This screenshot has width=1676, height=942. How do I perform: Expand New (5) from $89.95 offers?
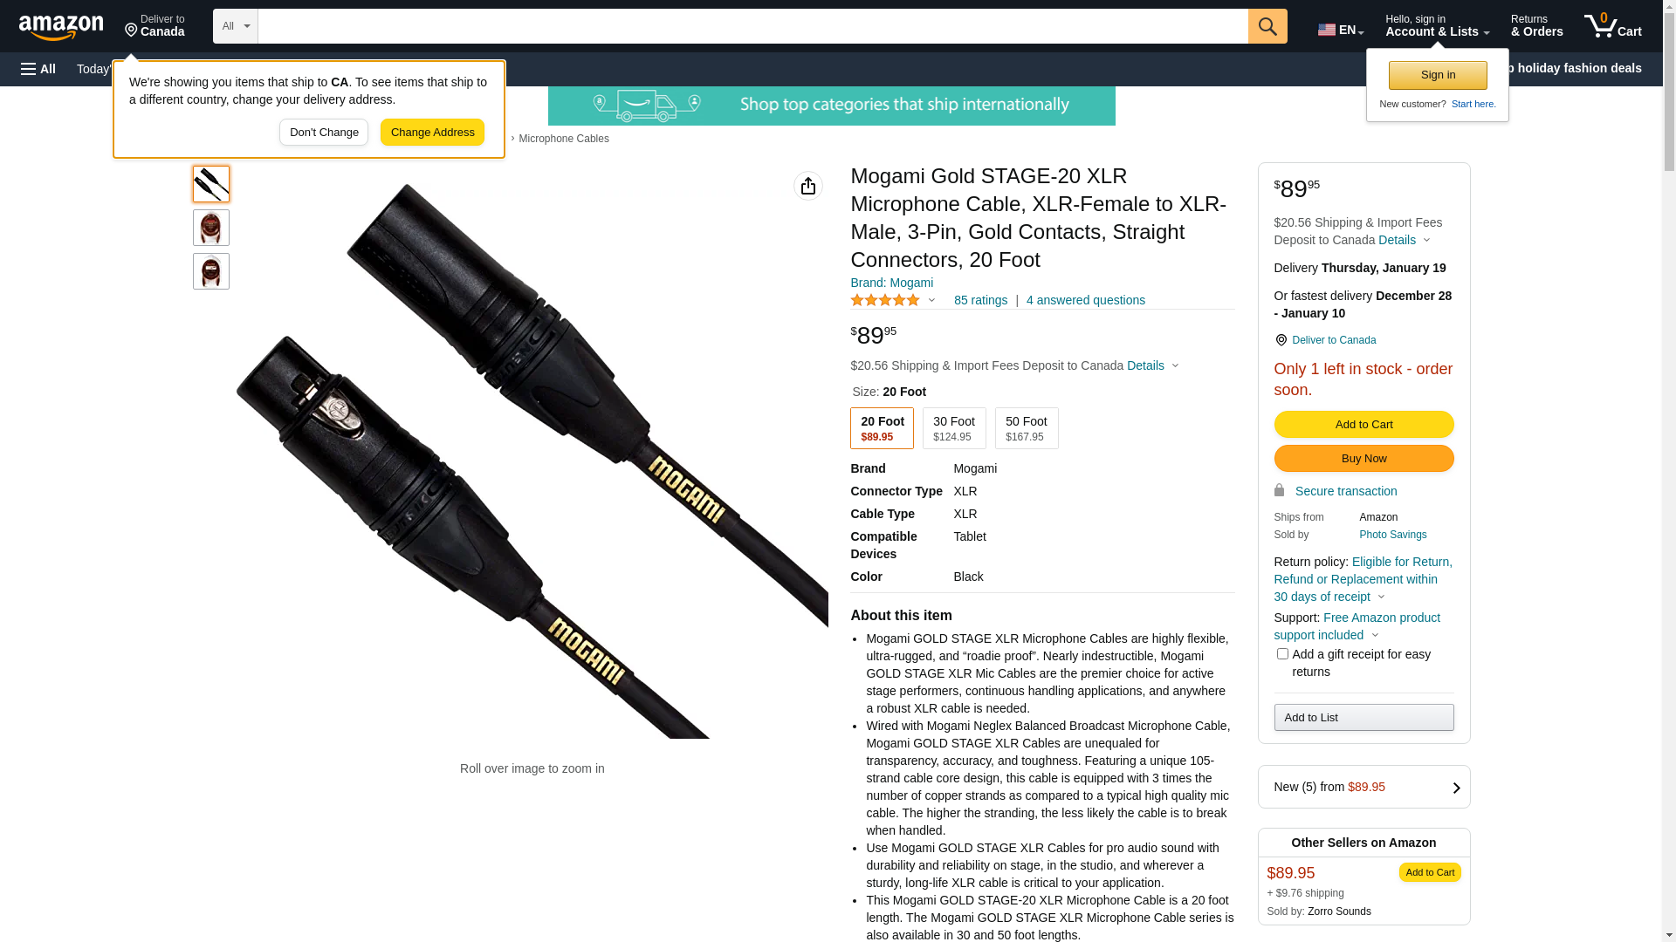tap(1363, 787)
